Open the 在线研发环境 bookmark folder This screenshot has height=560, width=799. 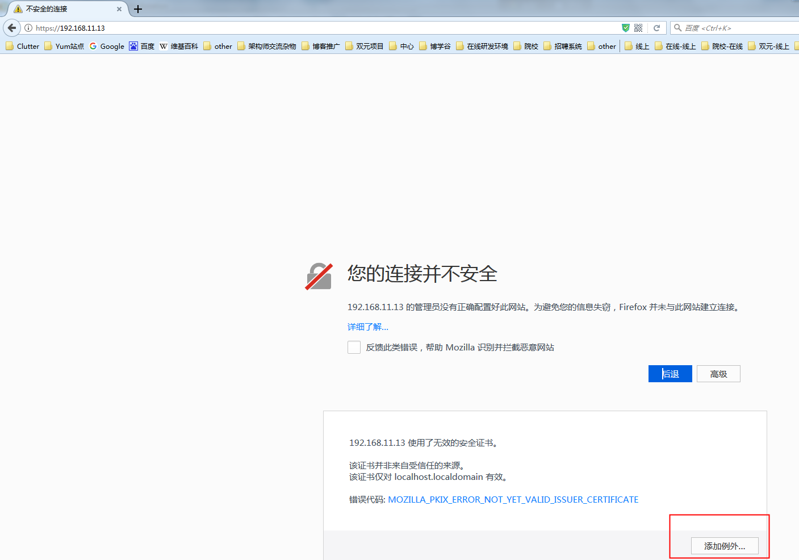482,47
